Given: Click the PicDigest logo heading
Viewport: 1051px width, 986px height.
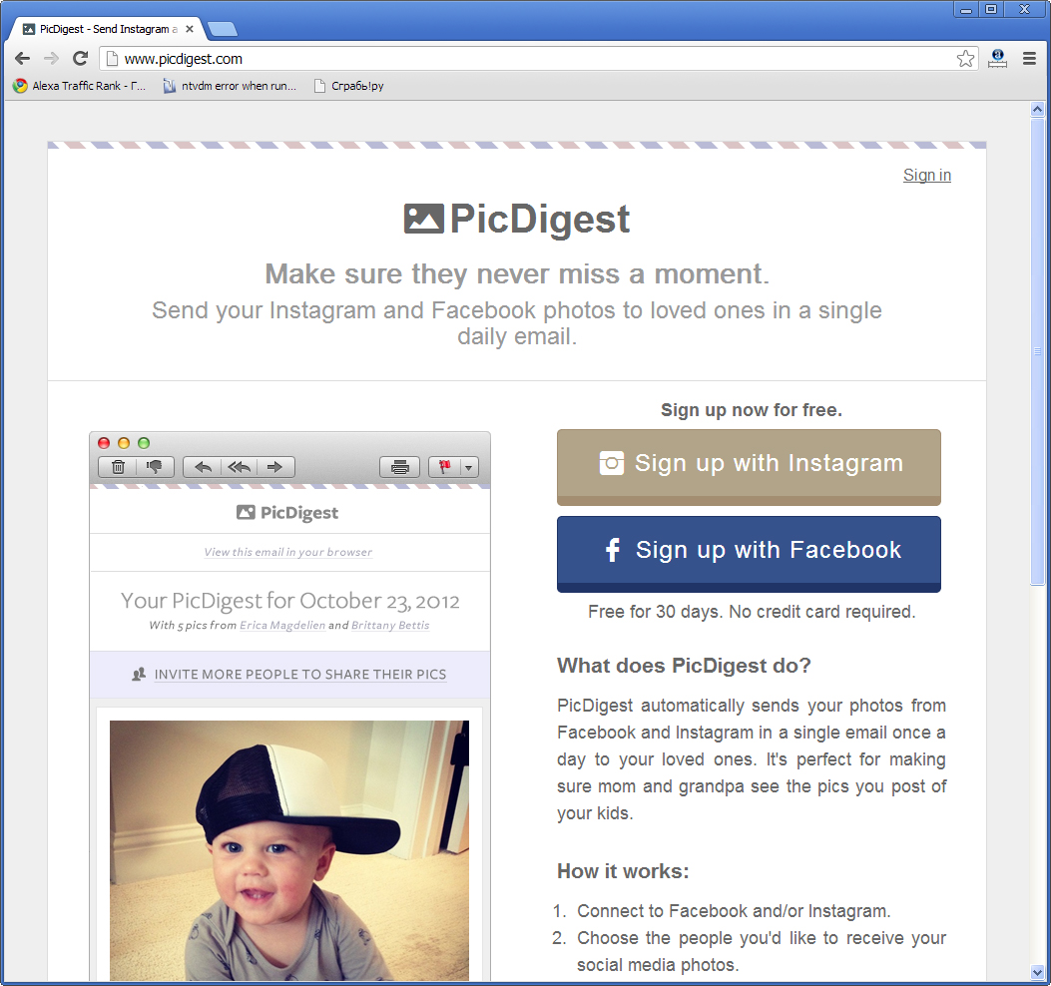Looking at the screenshot, I should [517, 219].
